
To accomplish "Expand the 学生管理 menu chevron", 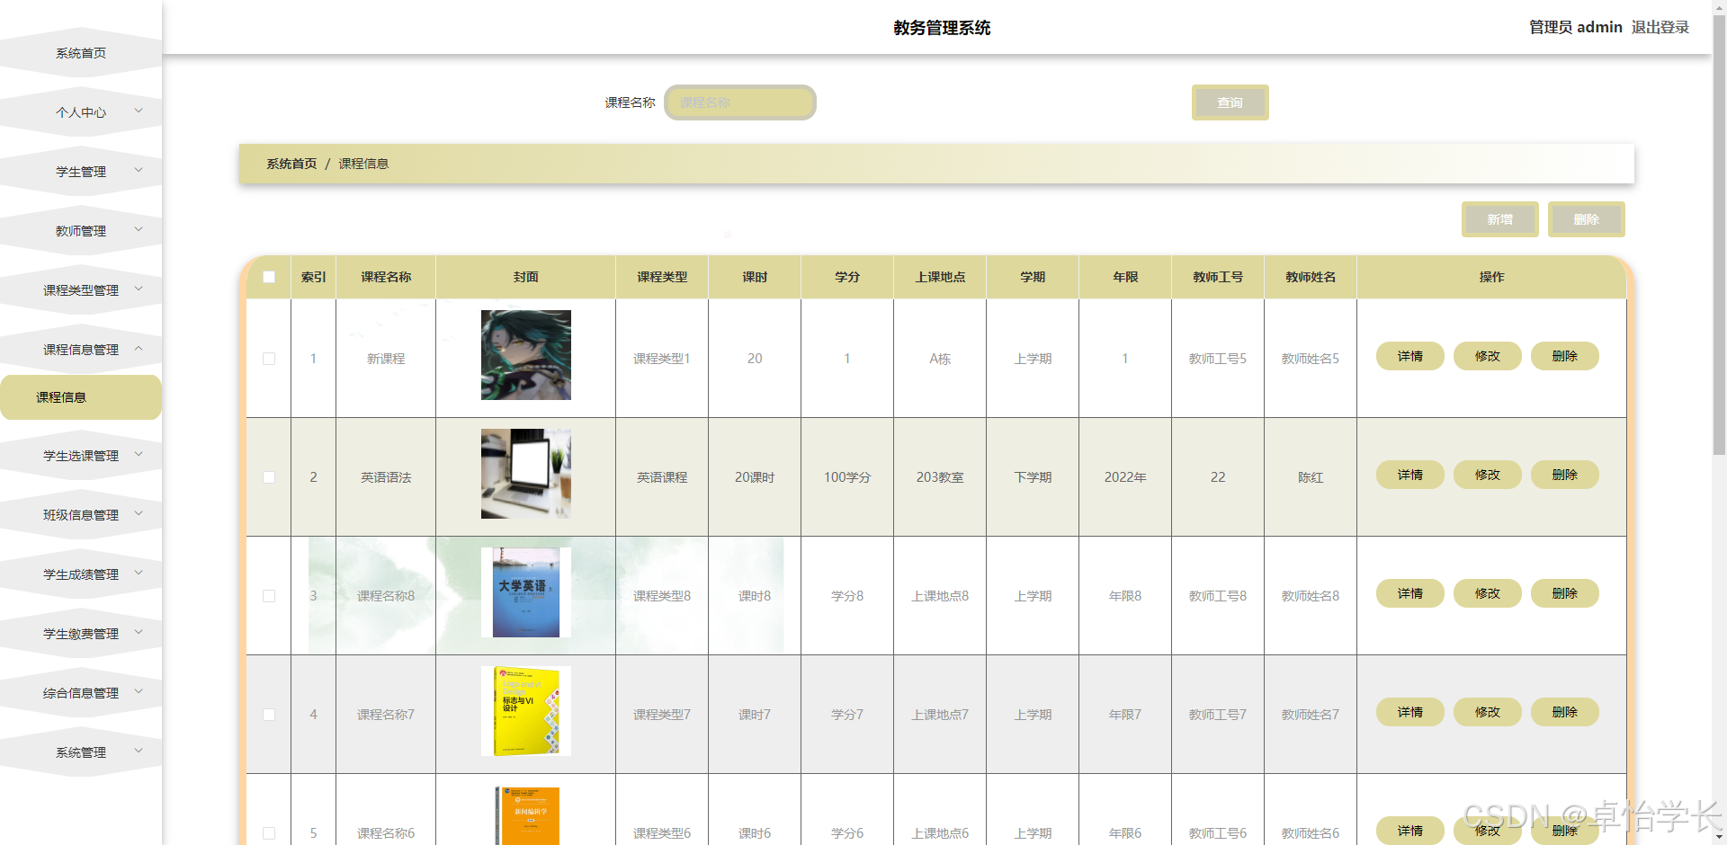I will (x=139, y=171).
